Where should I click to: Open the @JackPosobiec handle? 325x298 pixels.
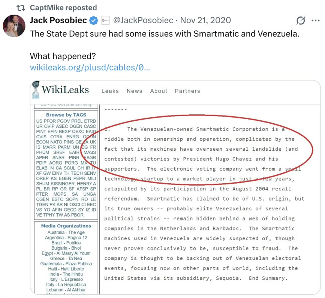[142, 20]
